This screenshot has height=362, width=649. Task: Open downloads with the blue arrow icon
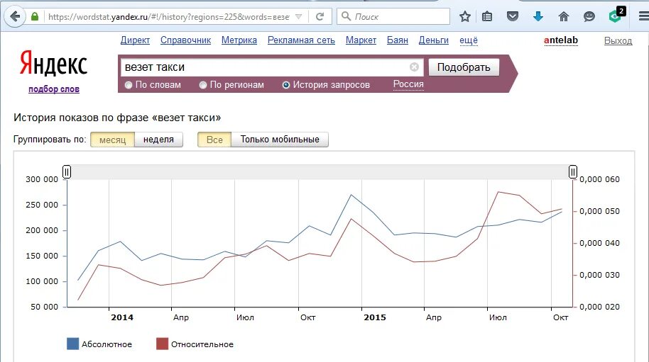point(538,17)
